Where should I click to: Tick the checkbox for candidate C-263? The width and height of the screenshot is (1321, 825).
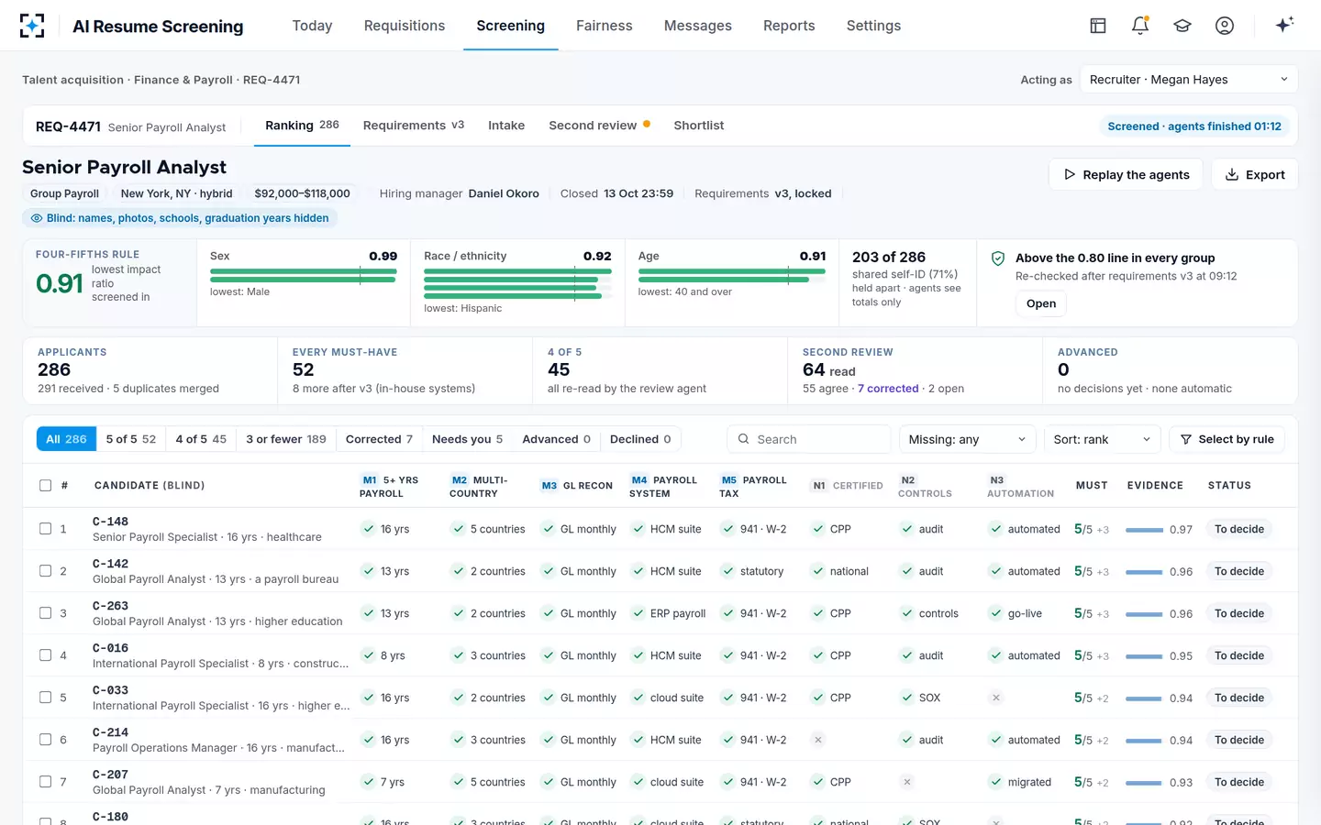[45, 613]
